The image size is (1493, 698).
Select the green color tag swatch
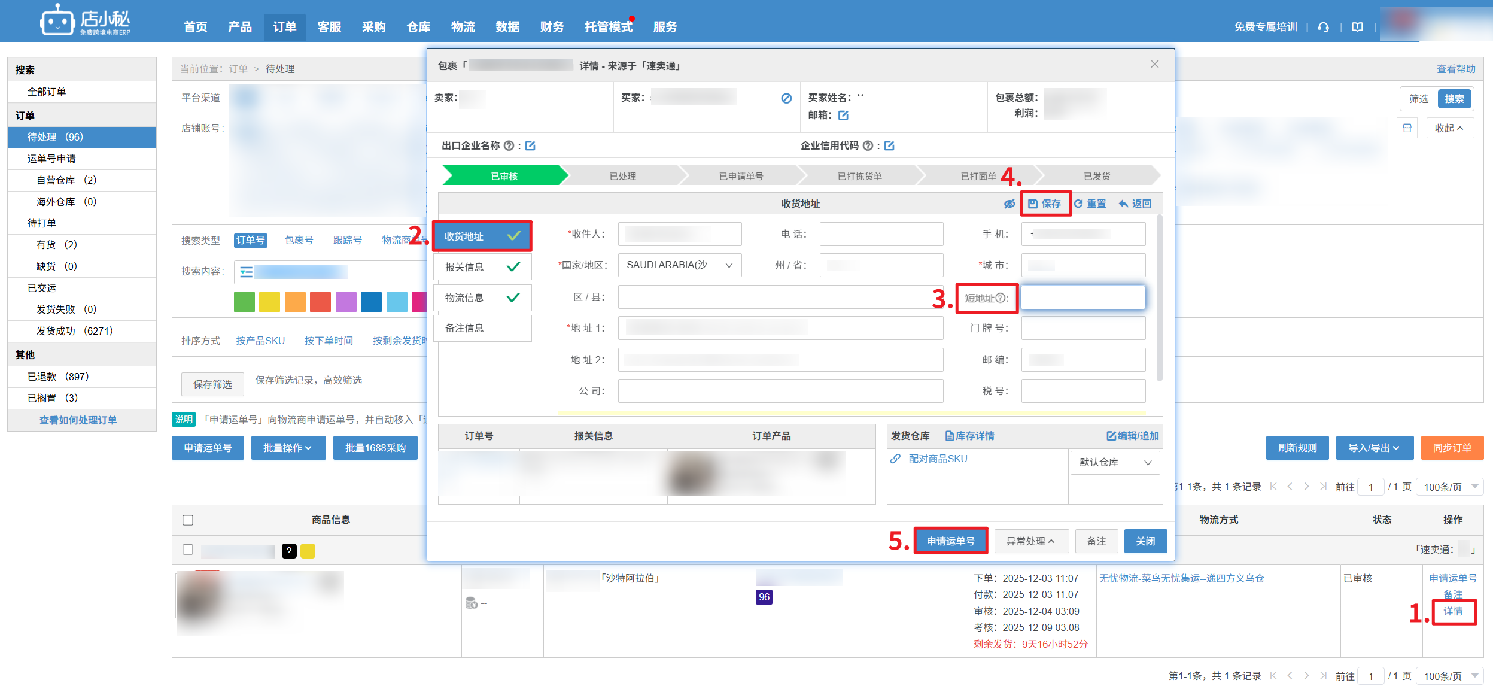(x=244, y=302)
